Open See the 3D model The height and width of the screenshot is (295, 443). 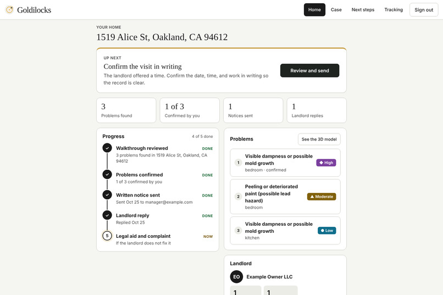pyautogui.click(x=319, y=139)
